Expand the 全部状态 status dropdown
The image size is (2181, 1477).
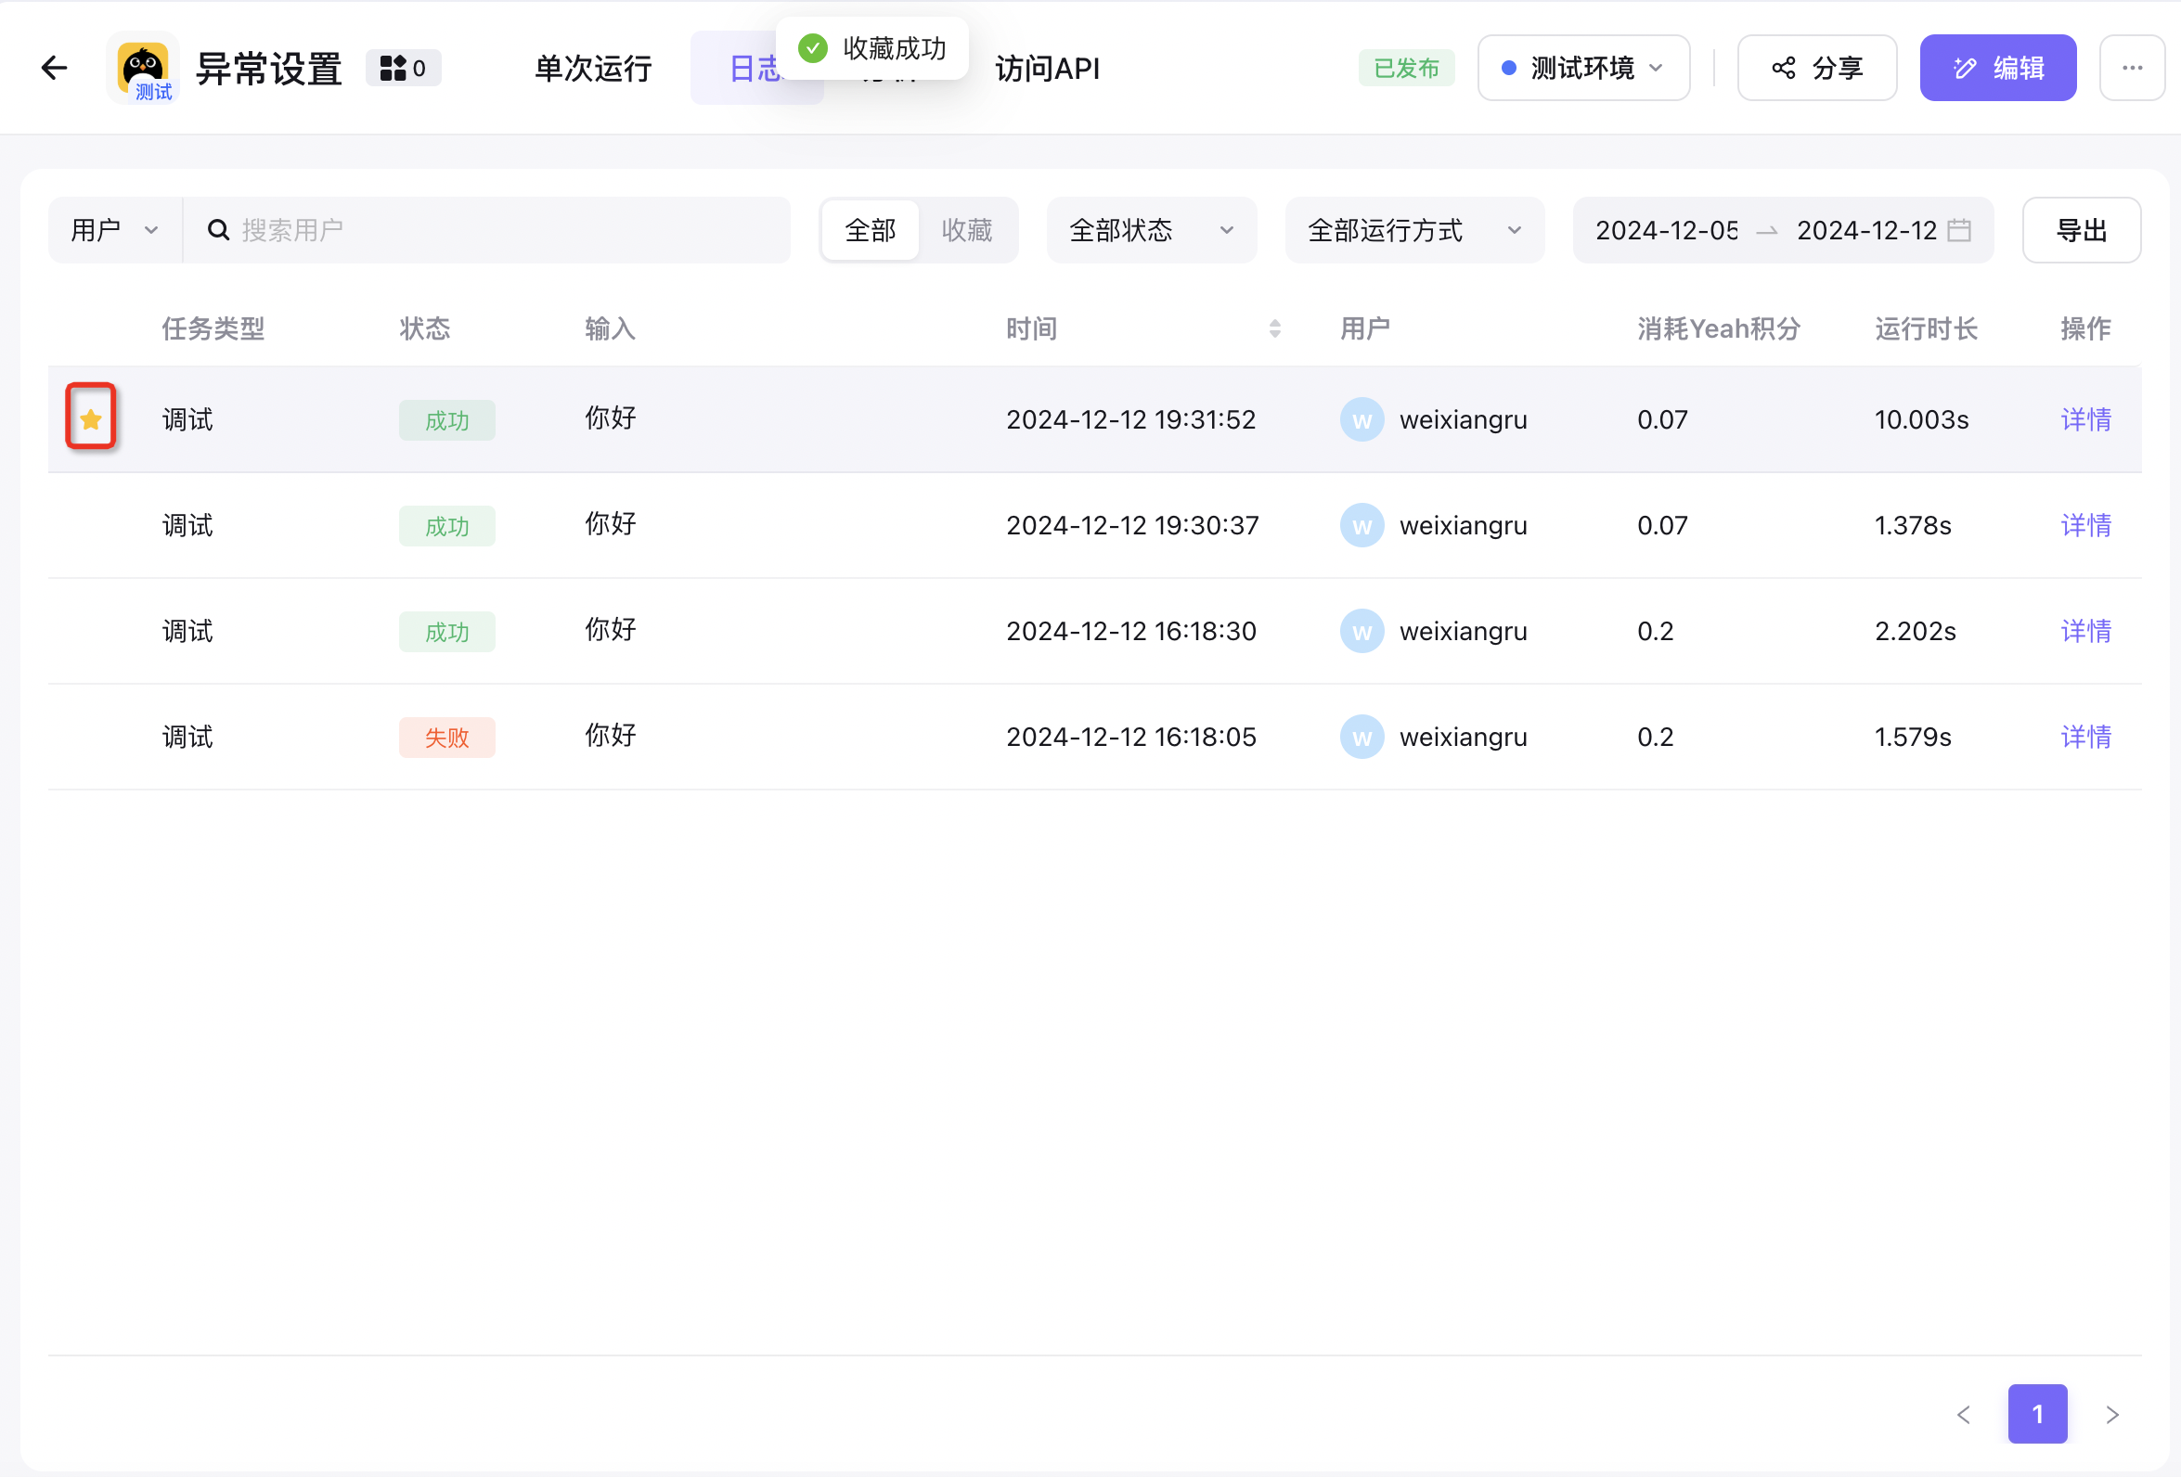(1152, 230)
